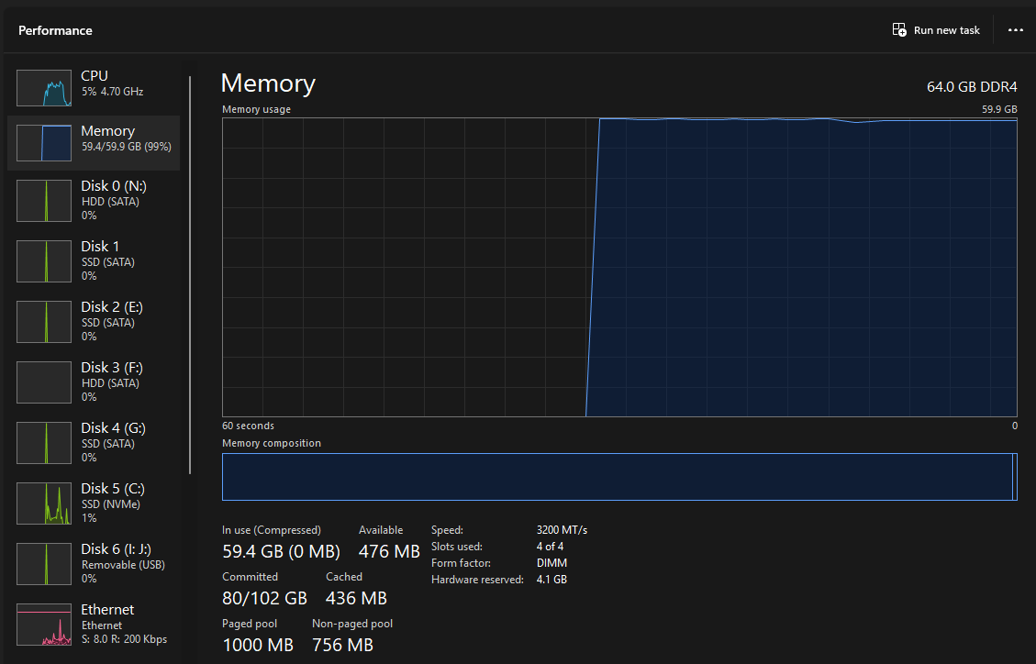
Task: Click the SSD (NVMe) subtitle
Action: [x=110, y=504]
